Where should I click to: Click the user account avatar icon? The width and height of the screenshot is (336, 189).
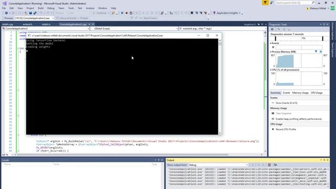click(x=332, y=8)
